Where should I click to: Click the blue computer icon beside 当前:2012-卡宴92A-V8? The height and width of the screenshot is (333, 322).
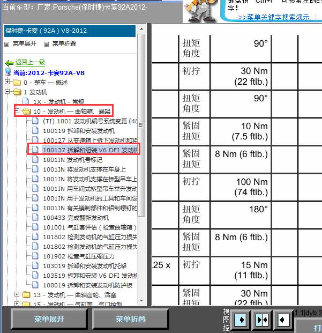tap(8, 72)
